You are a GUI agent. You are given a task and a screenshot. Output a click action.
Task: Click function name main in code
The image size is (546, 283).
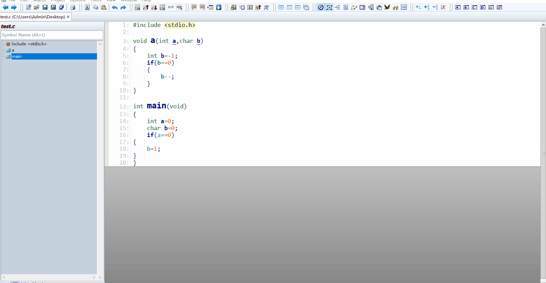coord(157,106)
